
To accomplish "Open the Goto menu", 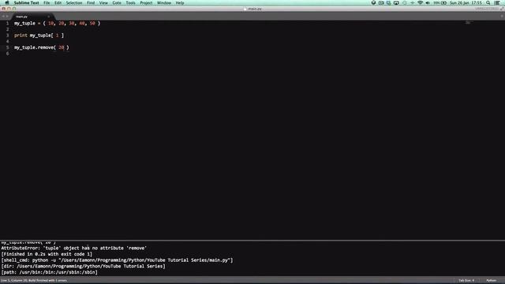I will coord(117,3).
